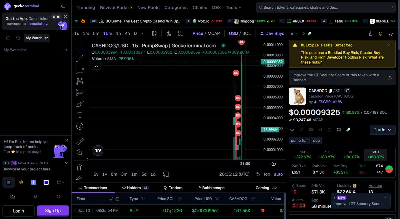Open the token's Discord link
Image resolution: width=400 pixels, height=219 pixels.
(311, 130)
